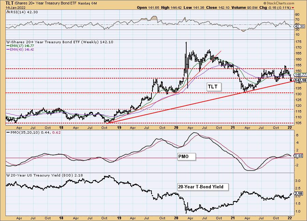Screen dimensions: 307x221
Task: Click the 105 price axis label
Action: coord(298,123)
